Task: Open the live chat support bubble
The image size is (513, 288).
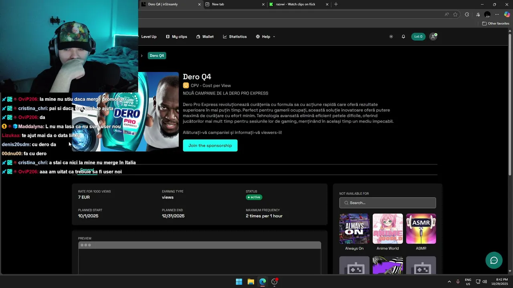Action: (494, 260)
